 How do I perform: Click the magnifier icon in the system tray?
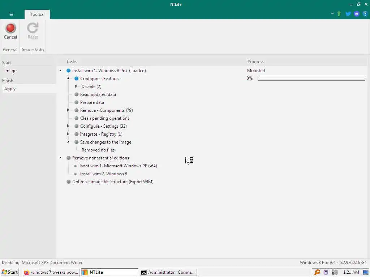click(317, 272)
